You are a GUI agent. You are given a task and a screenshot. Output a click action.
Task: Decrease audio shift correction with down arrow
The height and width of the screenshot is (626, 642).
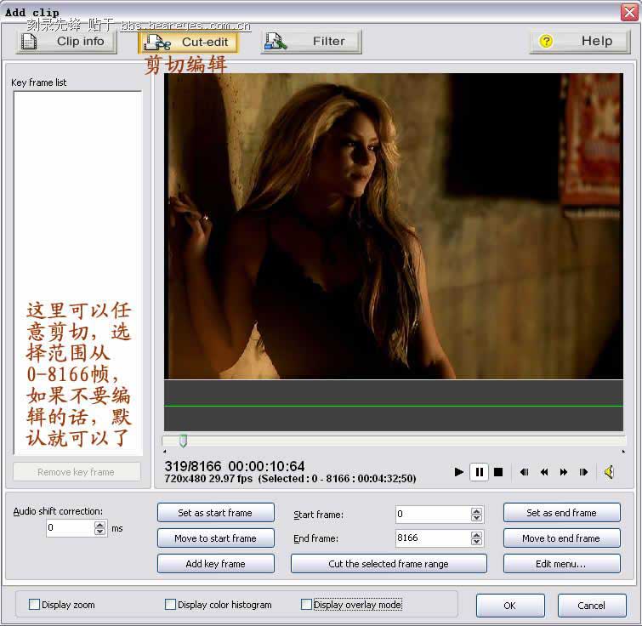(x=99, y=532)
